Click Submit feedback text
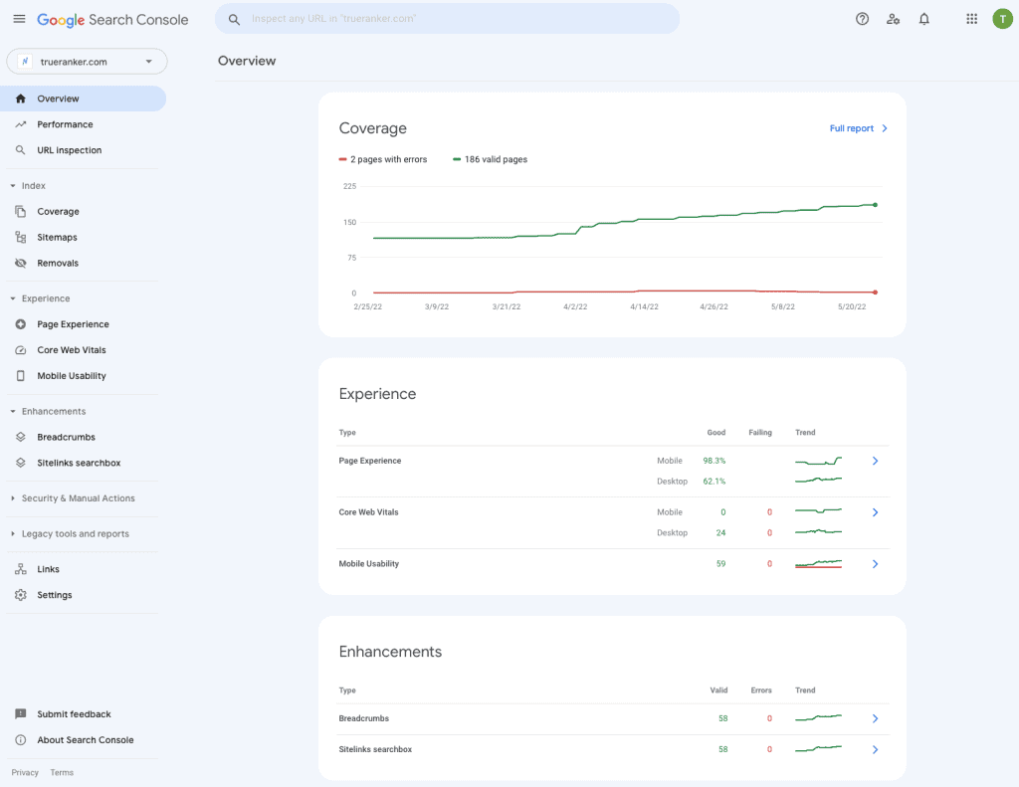The width and height of the screenshot is (1019, 787). coord(74,713)
